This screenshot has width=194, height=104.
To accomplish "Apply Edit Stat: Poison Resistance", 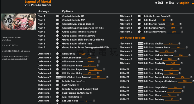I will [x=141, y=77].
